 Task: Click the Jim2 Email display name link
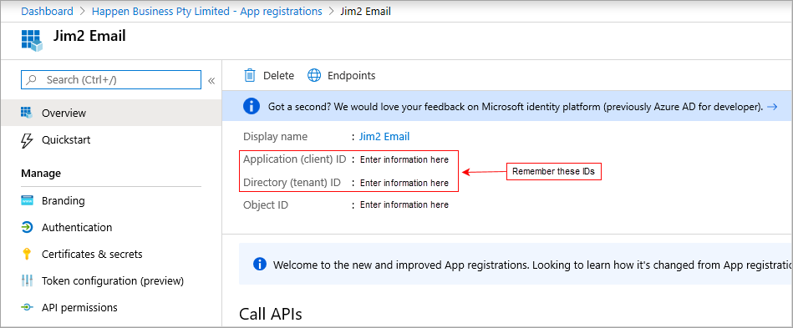coord(384,136)
